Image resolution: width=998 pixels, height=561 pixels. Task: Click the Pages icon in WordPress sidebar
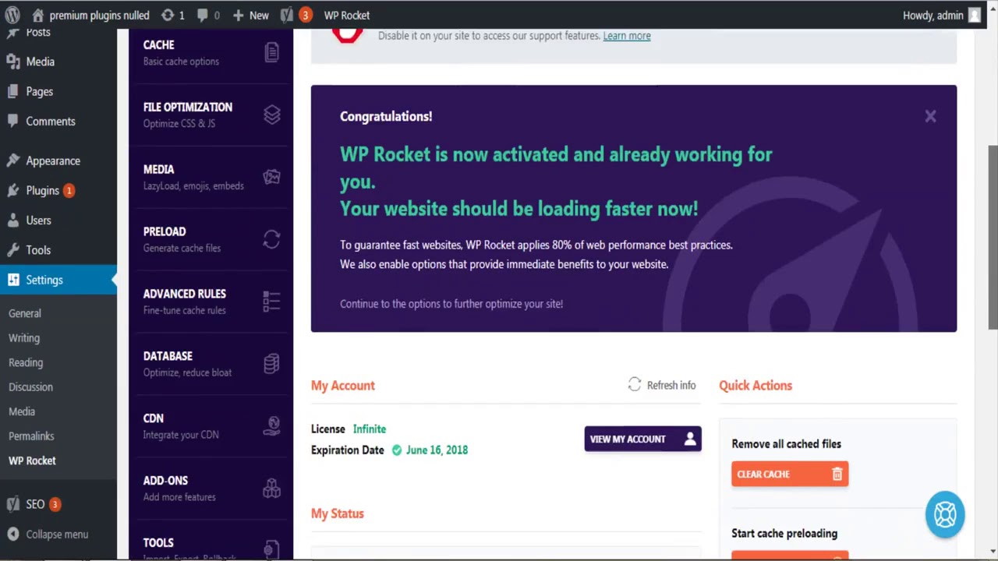click(x=13, y=91)
